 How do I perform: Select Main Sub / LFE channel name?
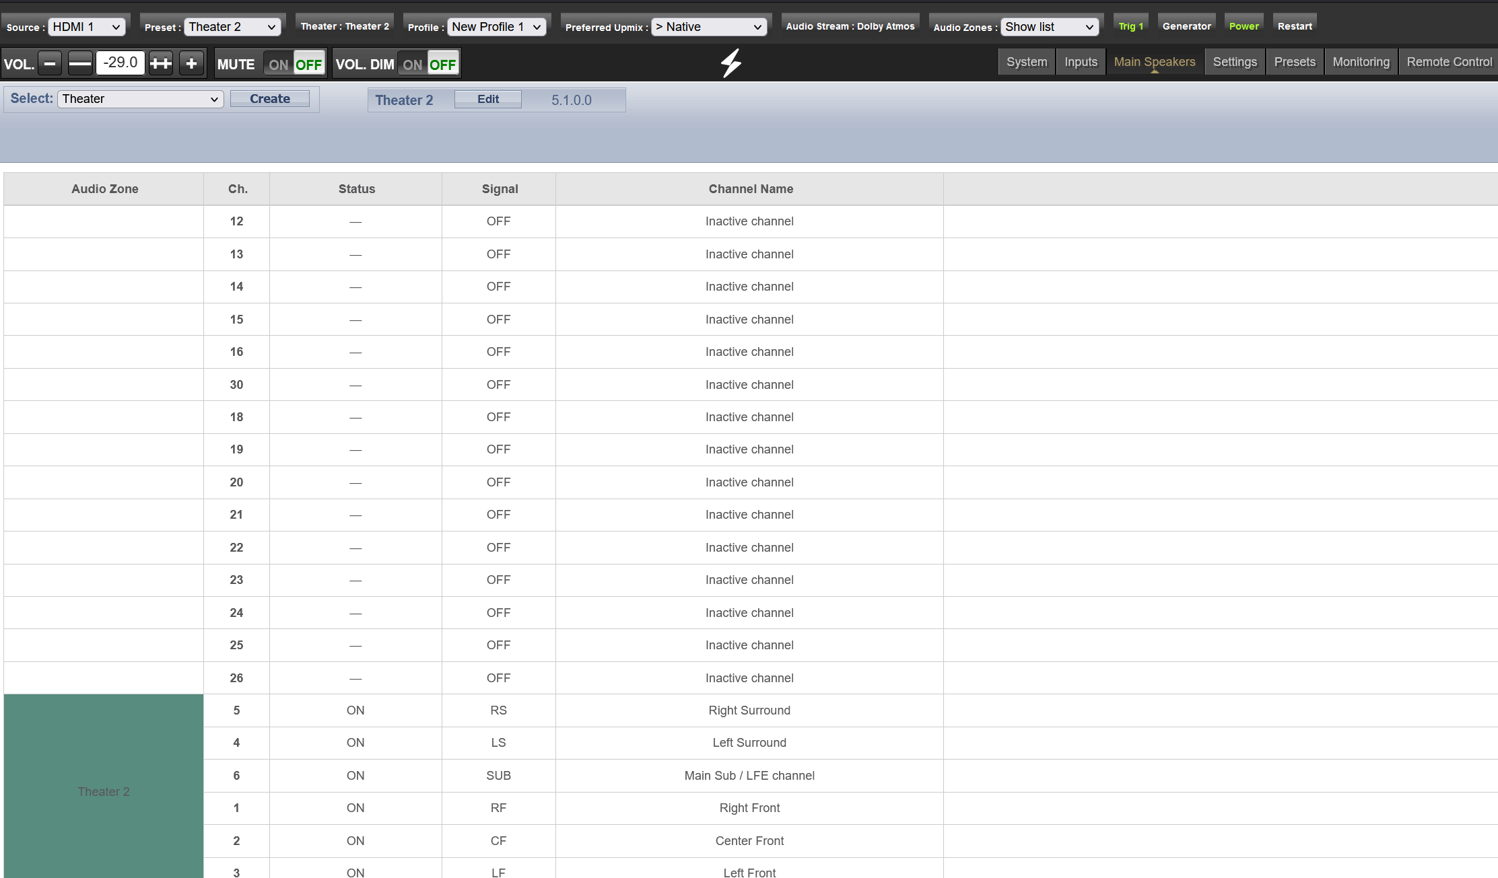pos(749,776)
